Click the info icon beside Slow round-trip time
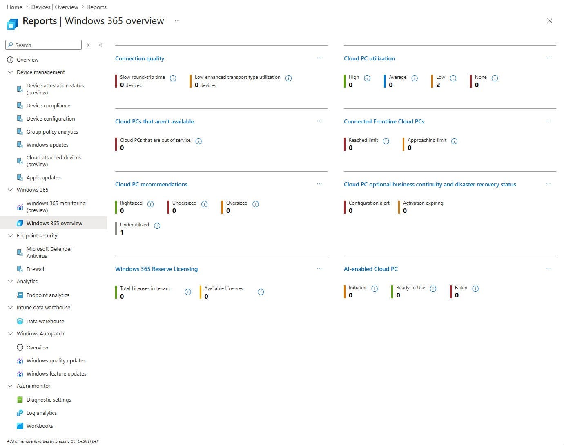The width and height of the screenshot is (564, 445). click(173, 78)
